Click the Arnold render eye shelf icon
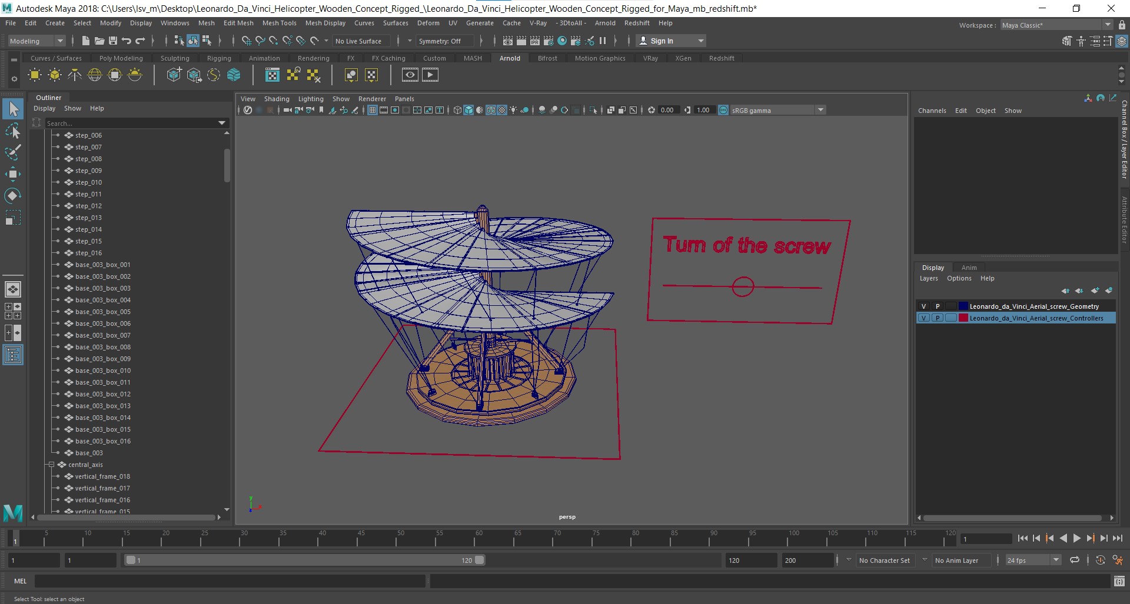 (410, 75)
